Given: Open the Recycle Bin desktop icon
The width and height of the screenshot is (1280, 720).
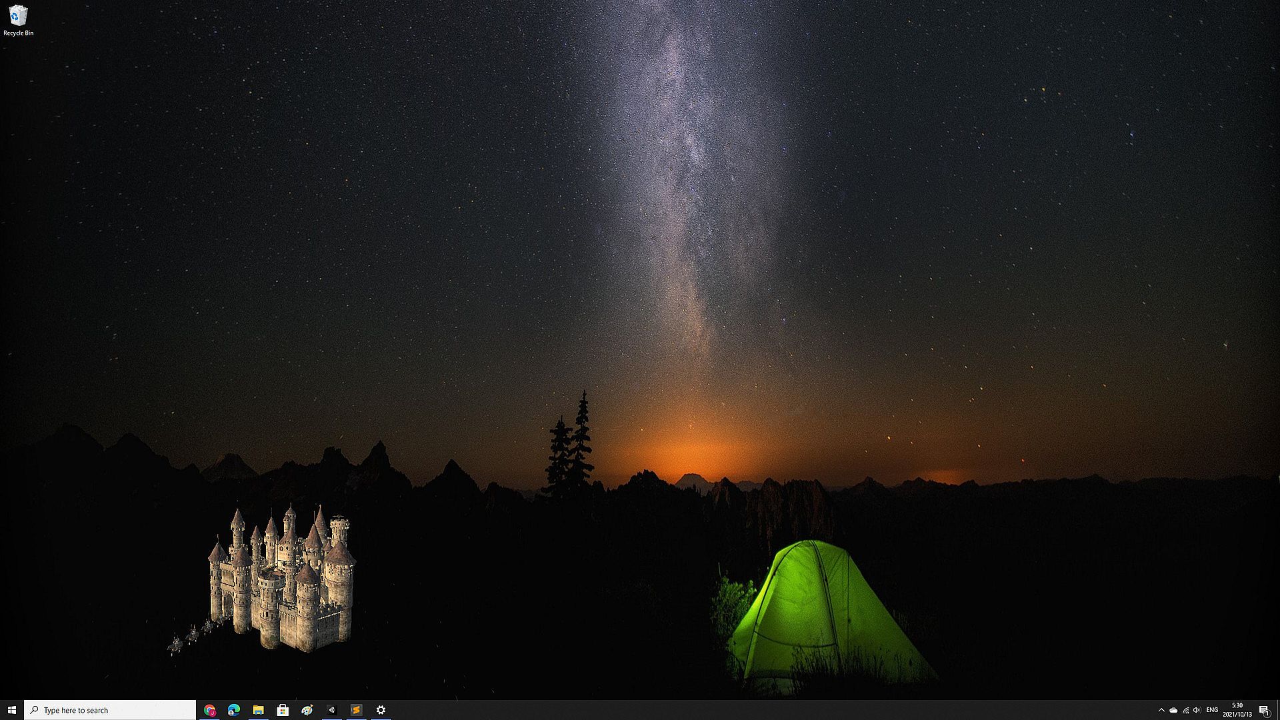Looking at the screenshot, I should 18,20.
